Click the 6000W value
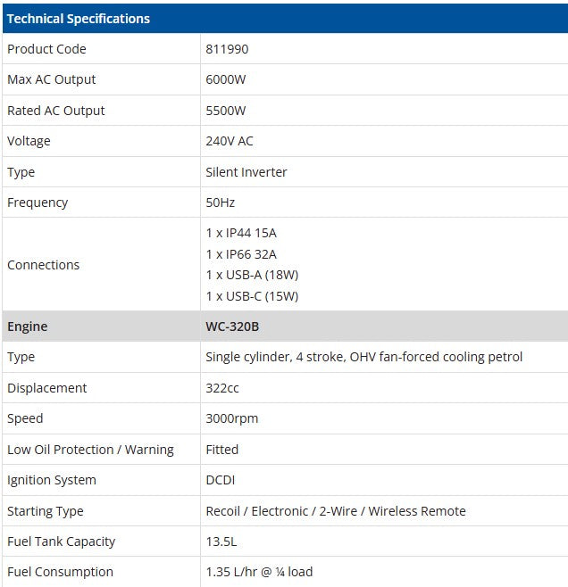Image resolution: width=568 pixels, height=587 pixels. [x=226, y=79]
